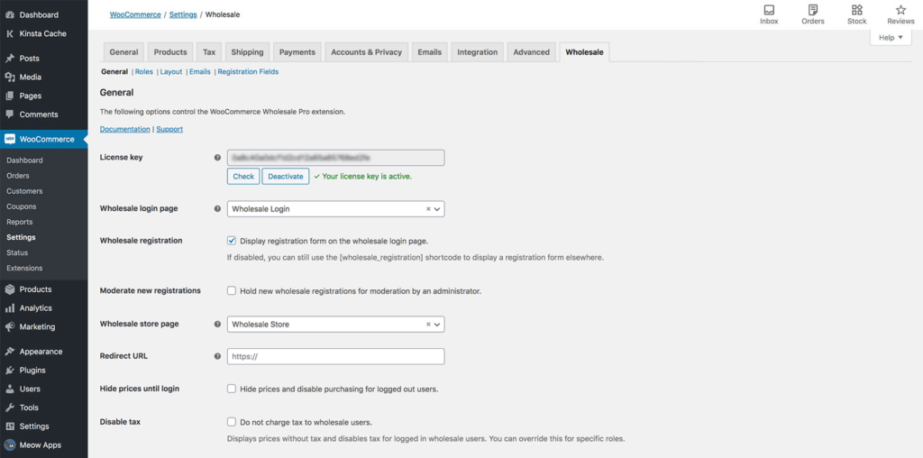Viewport: 923px width, 458px height.
Task: Expand the Help dropdown panel
Action: tap(891, 38)
